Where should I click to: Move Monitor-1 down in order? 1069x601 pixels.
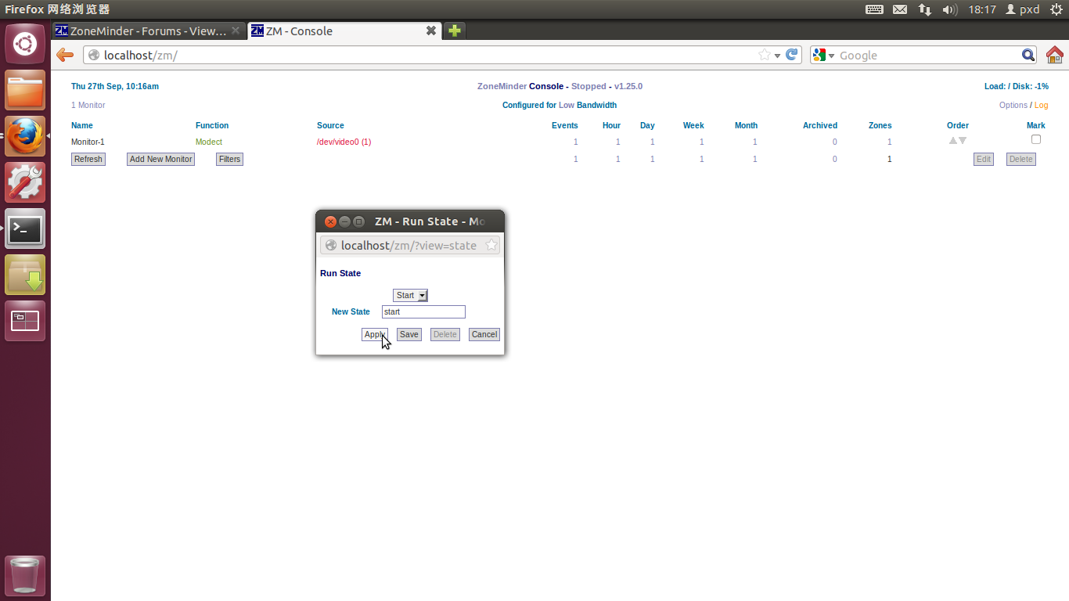963,141
